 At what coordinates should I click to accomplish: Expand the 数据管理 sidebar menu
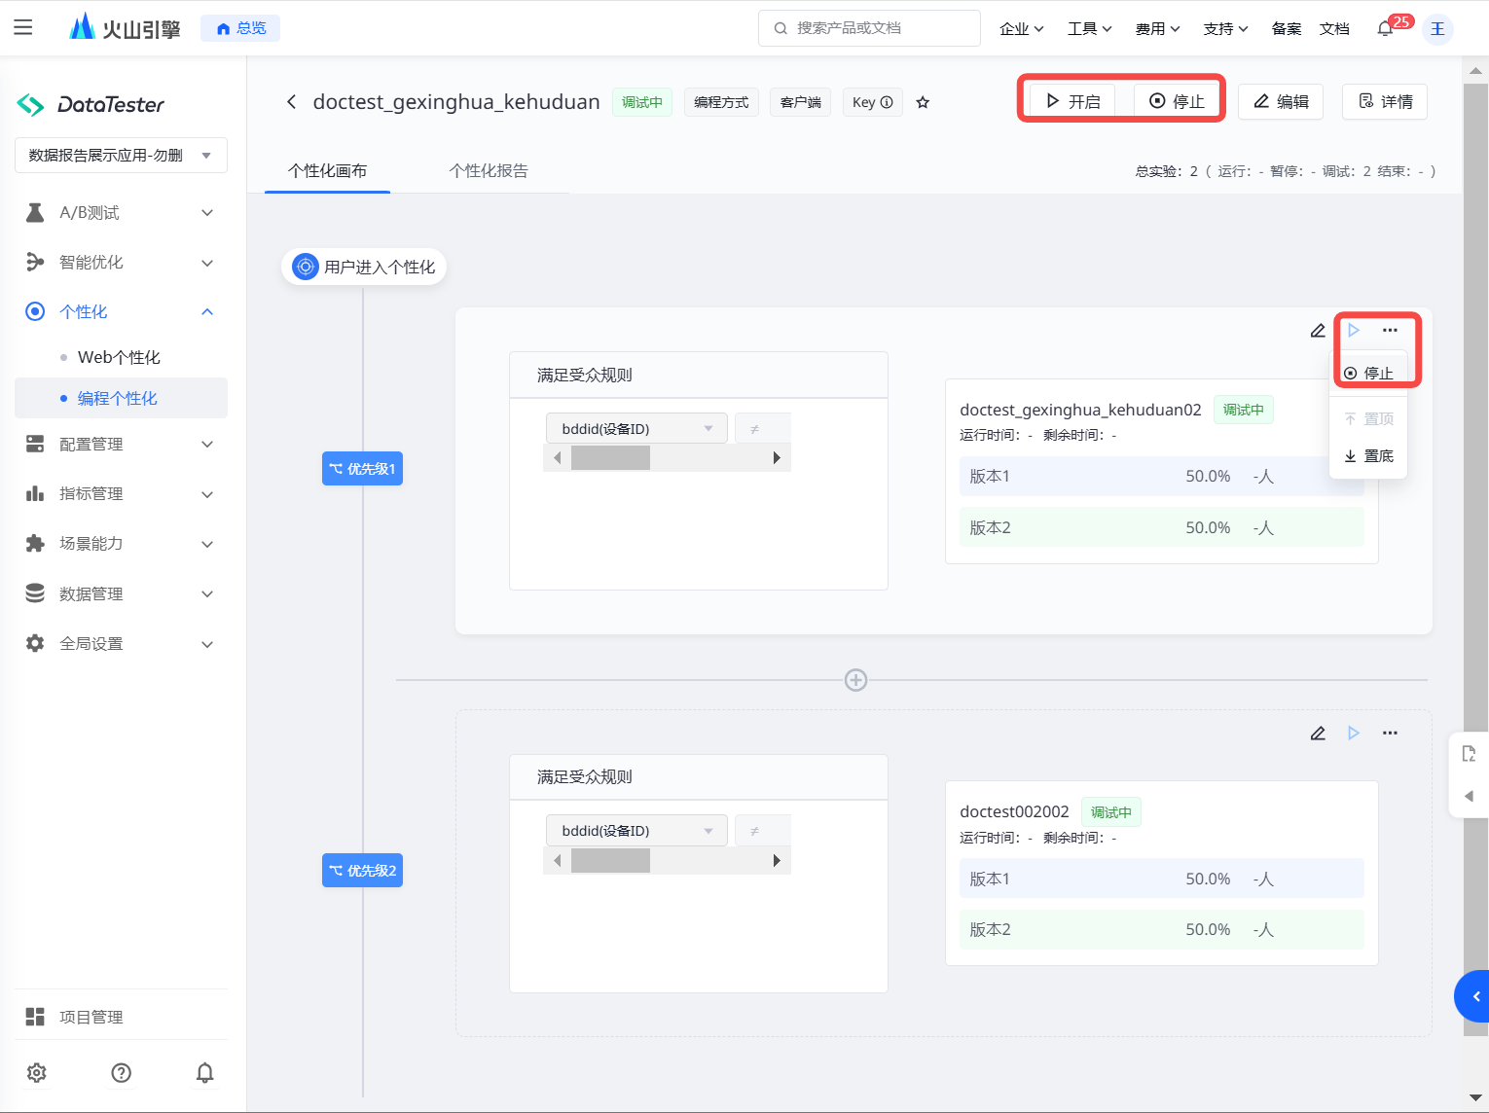(x=121, y=593)
